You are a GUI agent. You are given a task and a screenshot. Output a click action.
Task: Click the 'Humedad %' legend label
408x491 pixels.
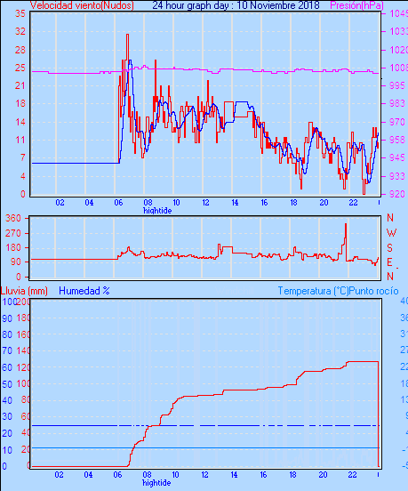click(84, 291)
